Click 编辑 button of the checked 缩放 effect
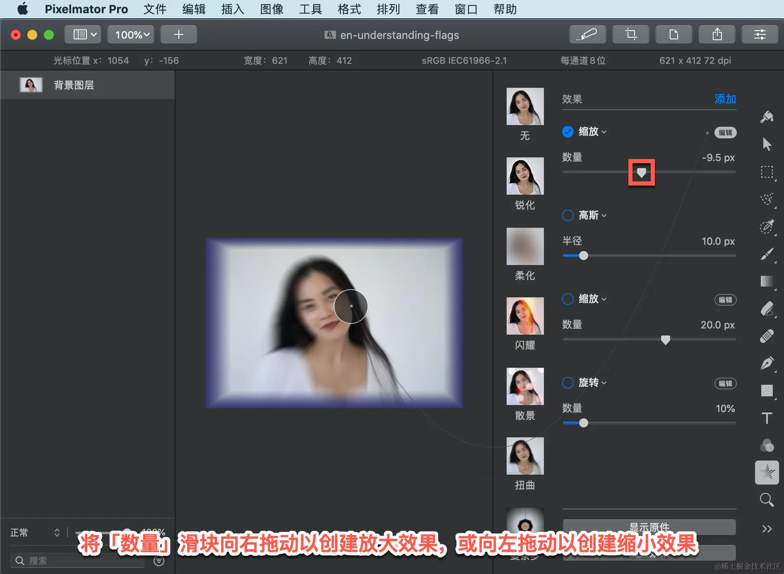784x574 pixels. pyautogui.click(x=725, y=133)
